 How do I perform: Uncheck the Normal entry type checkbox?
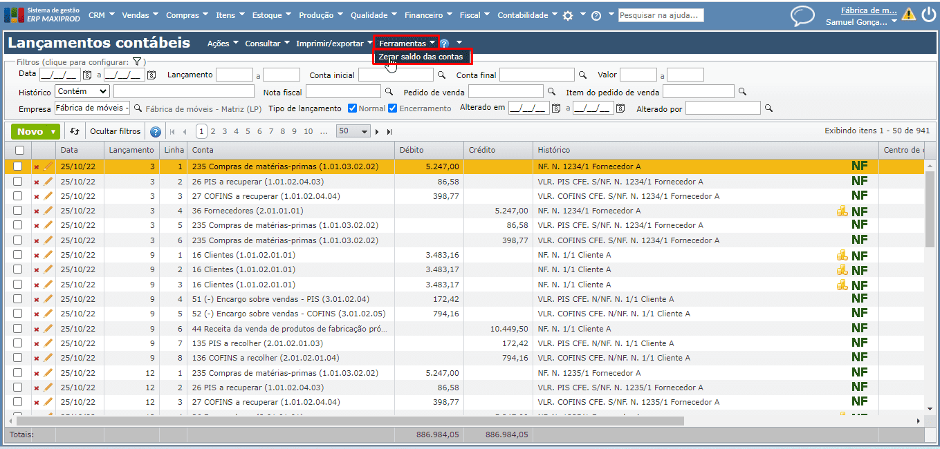point(352,108)
